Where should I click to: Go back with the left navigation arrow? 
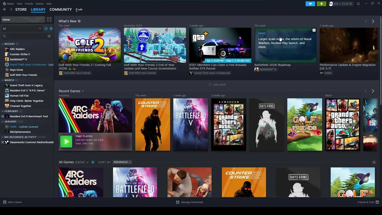[x=4, y=10]
